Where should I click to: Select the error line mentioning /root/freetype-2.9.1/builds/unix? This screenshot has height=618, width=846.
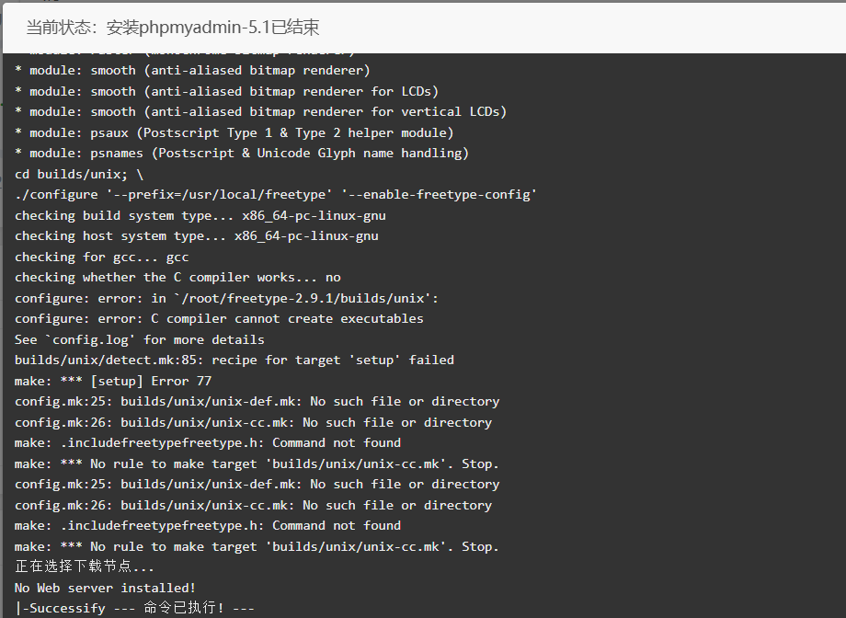tap(226, 298)
